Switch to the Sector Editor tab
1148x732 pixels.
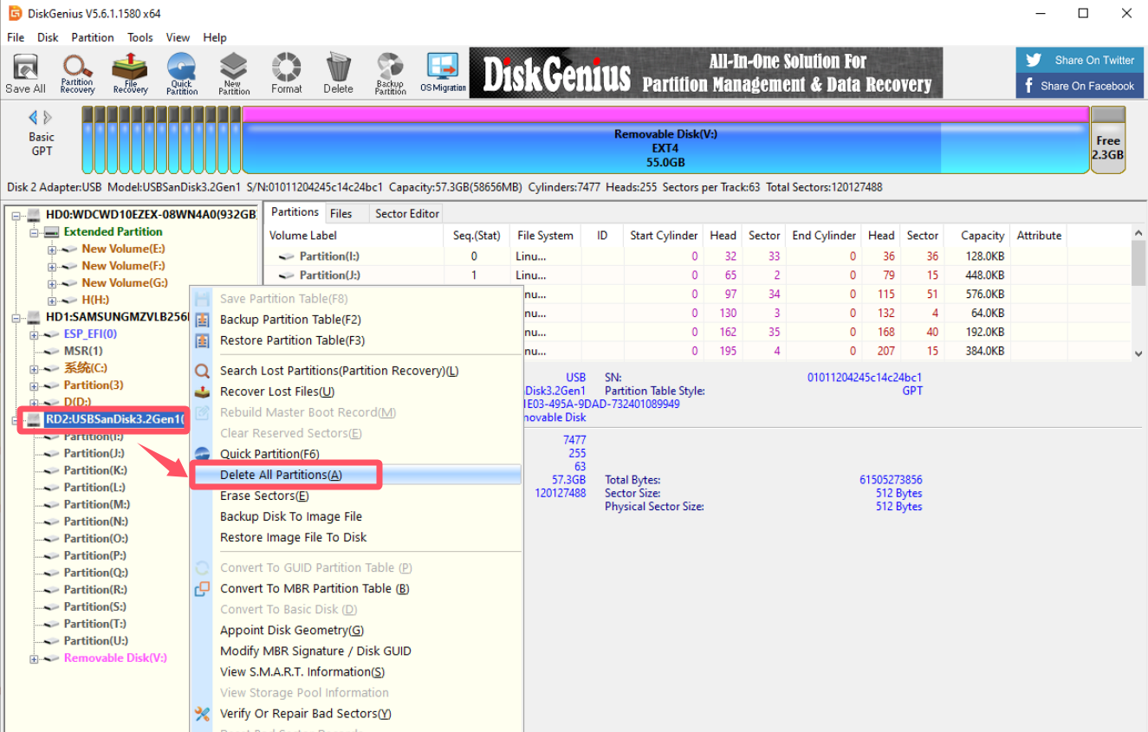(407, 213)
